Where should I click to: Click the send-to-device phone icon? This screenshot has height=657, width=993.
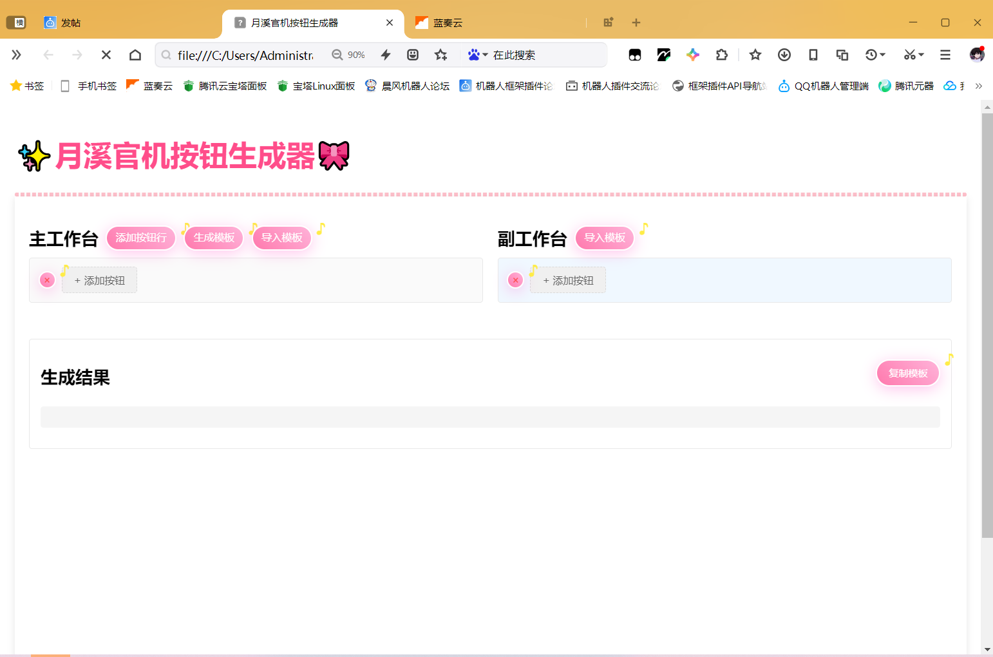813,55
